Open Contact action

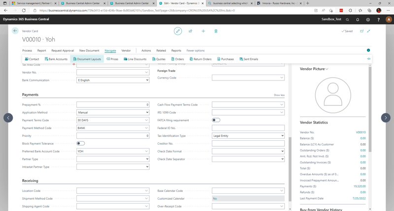tap(32, 59)
